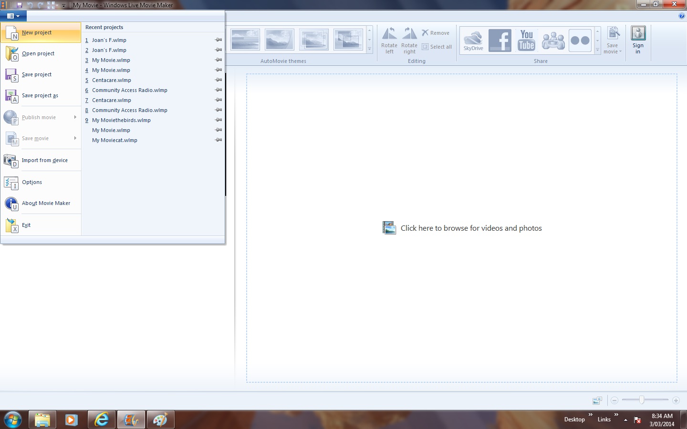Click the Flickr share icon

pyautogui.click(x=580, y=41)
